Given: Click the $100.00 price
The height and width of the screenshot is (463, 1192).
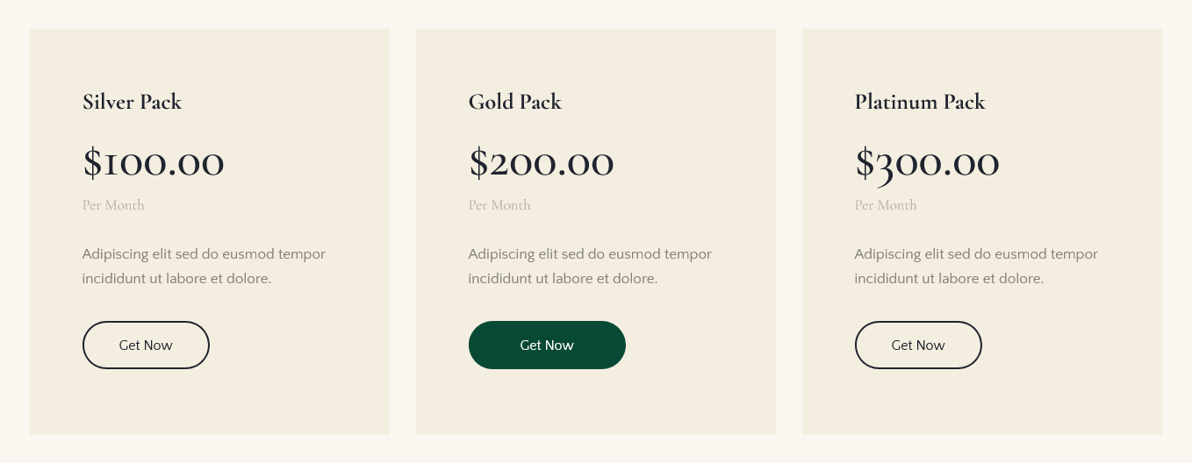Looking at the screenshot, I should click(x=154, y=163).
